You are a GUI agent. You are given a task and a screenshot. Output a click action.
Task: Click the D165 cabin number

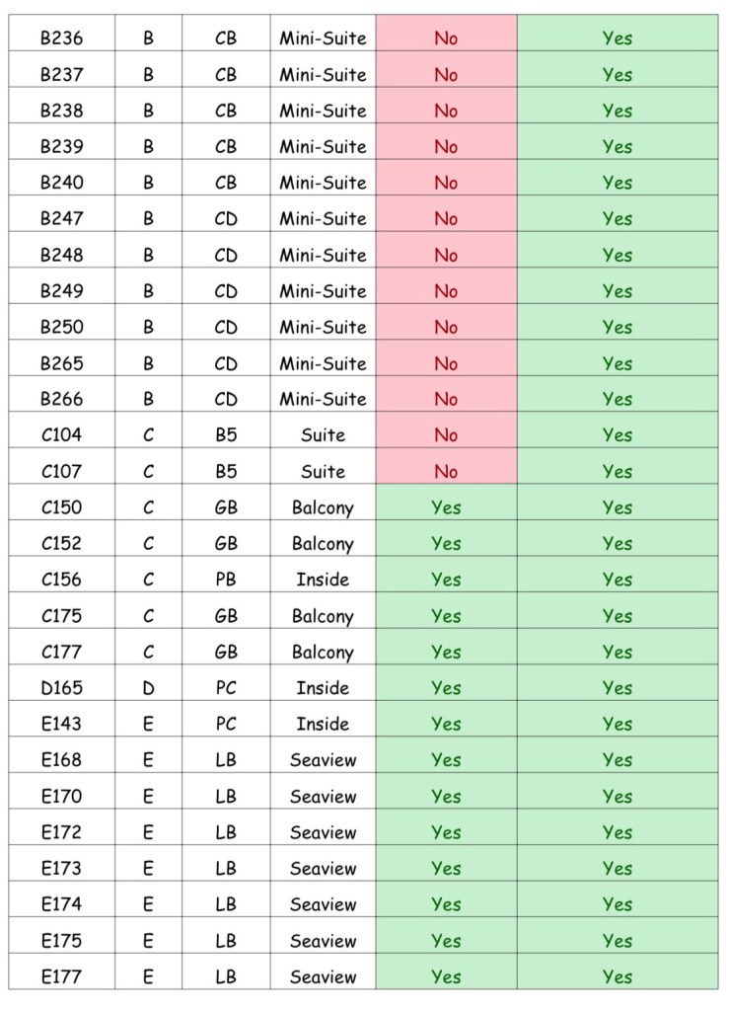tap(61, 688)
